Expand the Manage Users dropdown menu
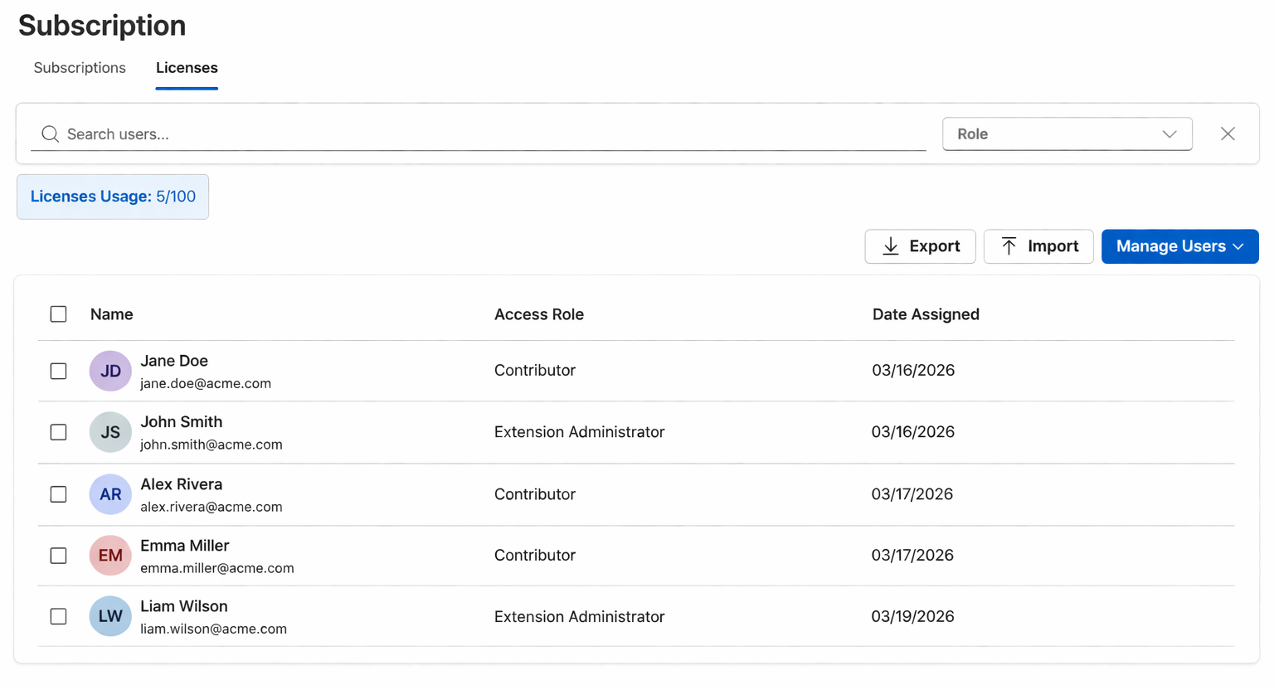Image resolution: width=1274 pixels, height=690 pixels. 1179,246
